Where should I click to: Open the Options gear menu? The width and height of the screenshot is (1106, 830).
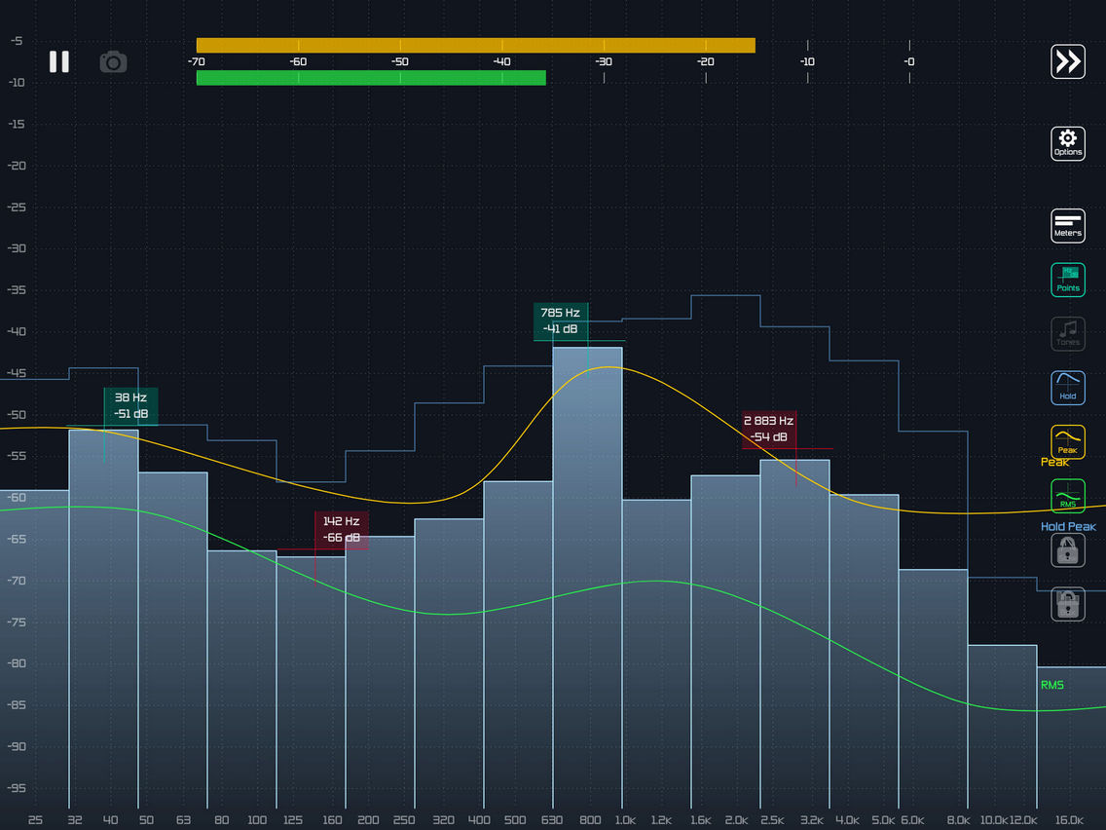tap(1068, 143)
